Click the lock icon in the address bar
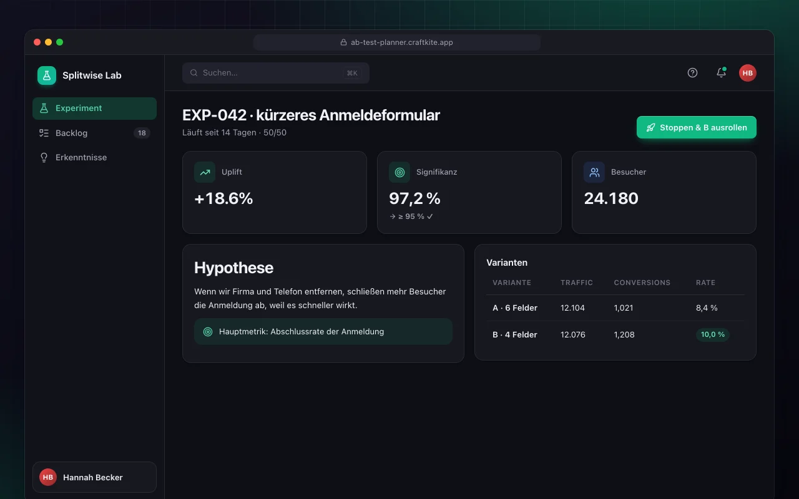The width and height of the screenshot is (799, 499). [343, 42]
